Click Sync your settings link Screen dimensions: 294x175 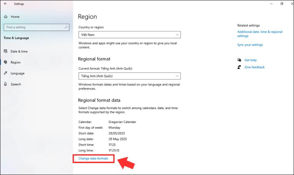pos(250,45)
